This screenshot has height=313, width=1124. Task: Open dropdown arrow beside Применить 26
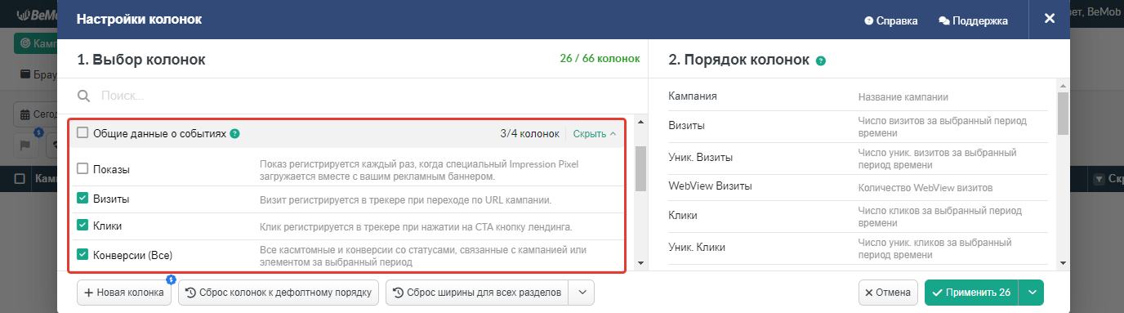pyautogui.click(x=1032, y=293)
